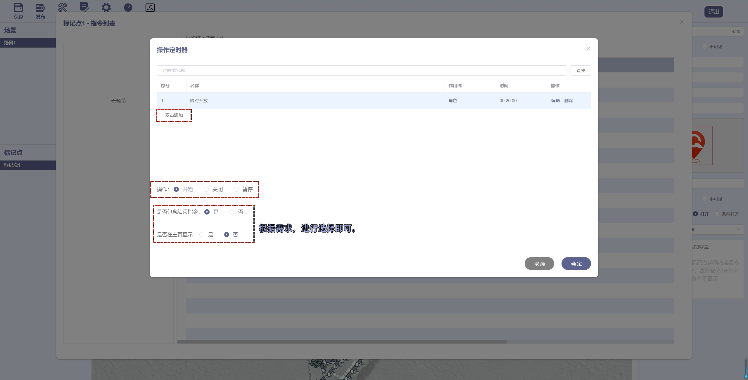Screen dimensions: 748x380
Task: Open the help question mark icon
Action: [128, 7]
